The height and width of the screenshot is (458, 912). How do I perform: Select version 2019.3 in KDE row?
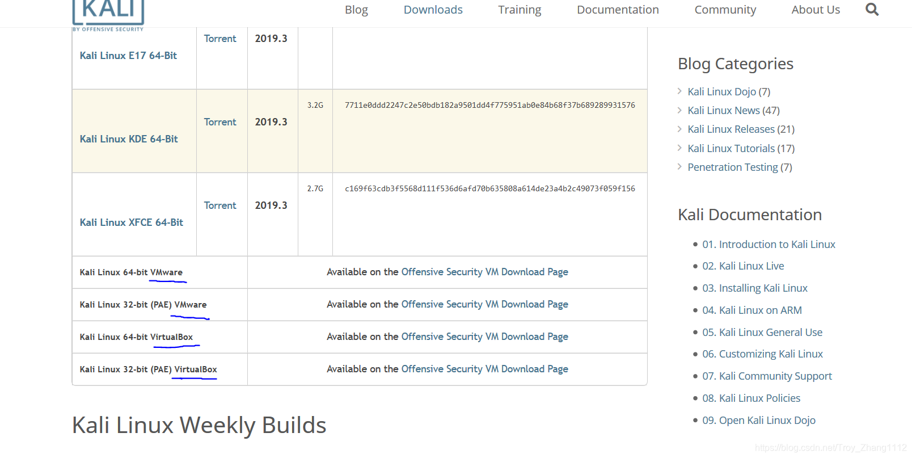pyautogui.click(x=271, y=122)
